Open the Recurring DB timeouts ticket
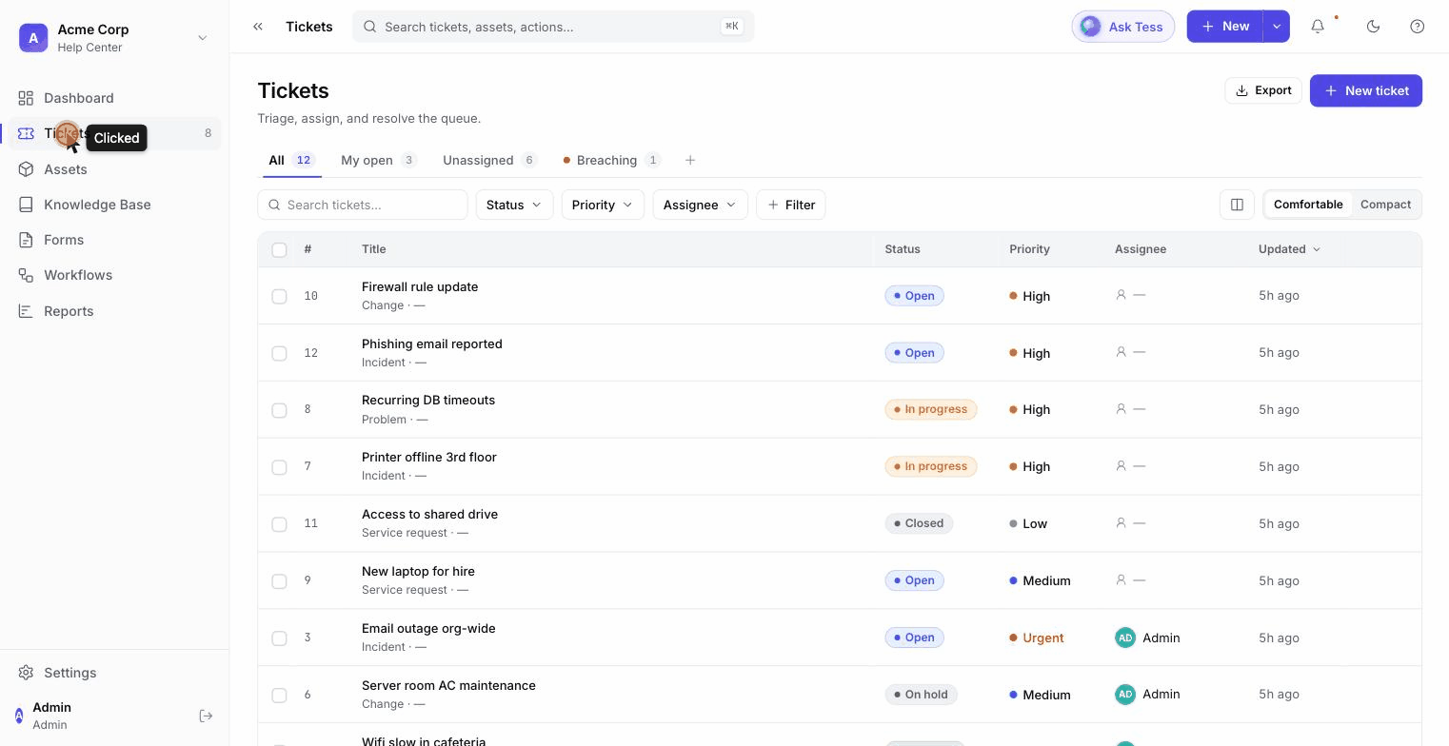 click(428, 400)
